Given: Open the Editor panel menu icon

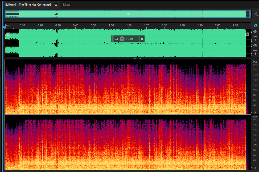Looking at the screenshot, I should click(56, 5).
